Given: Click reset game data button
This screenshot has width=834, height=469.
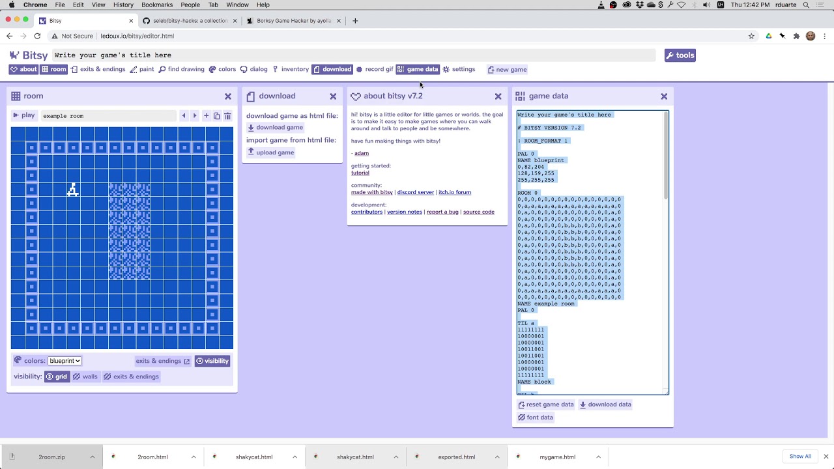Looking at the screenshot, I should coord(546,405).
